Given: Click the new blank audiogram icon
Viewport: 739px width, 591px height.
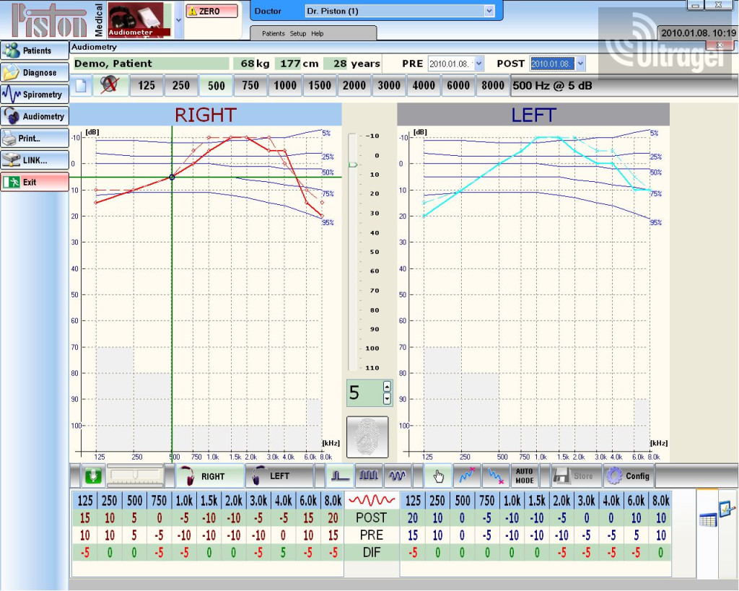Looking at the screenshot, I should [x=81, y=85].
